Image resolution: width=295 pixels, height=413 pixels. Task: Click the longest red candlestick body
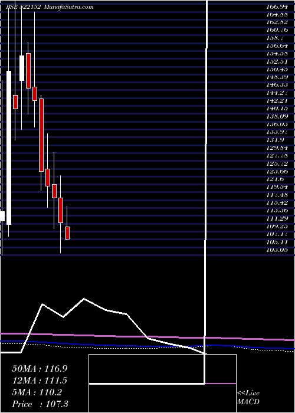41,135
